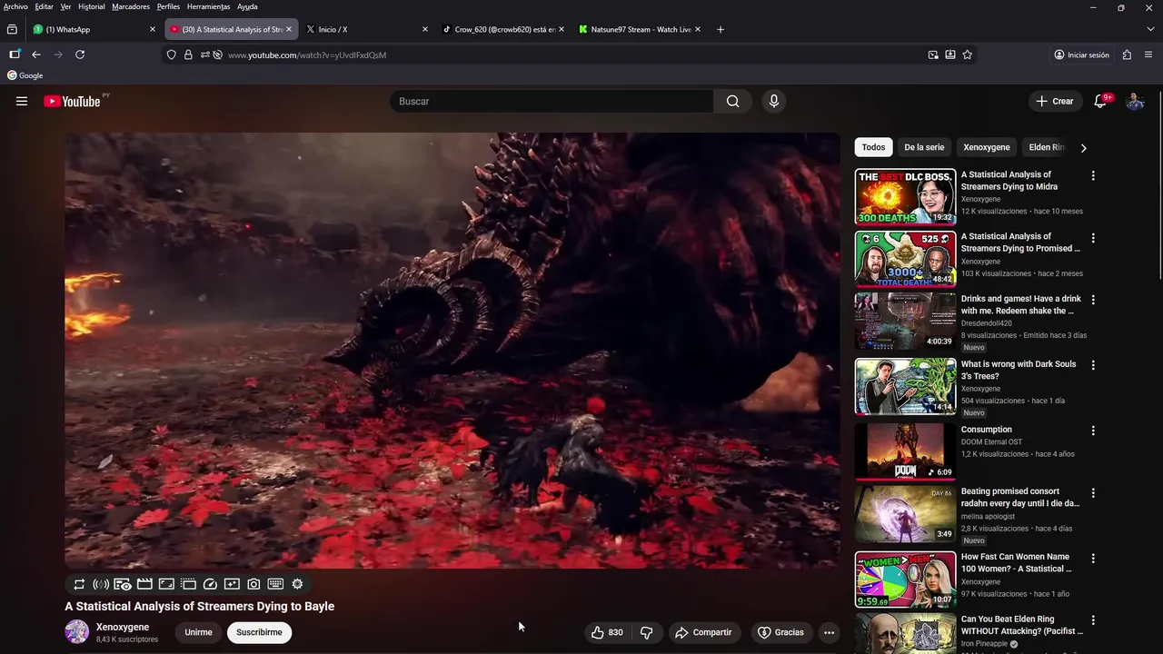The width and height of the screenshot is (1163, 654).
Task: Open more actions ellipsis below video
Action: pos(829,632)
